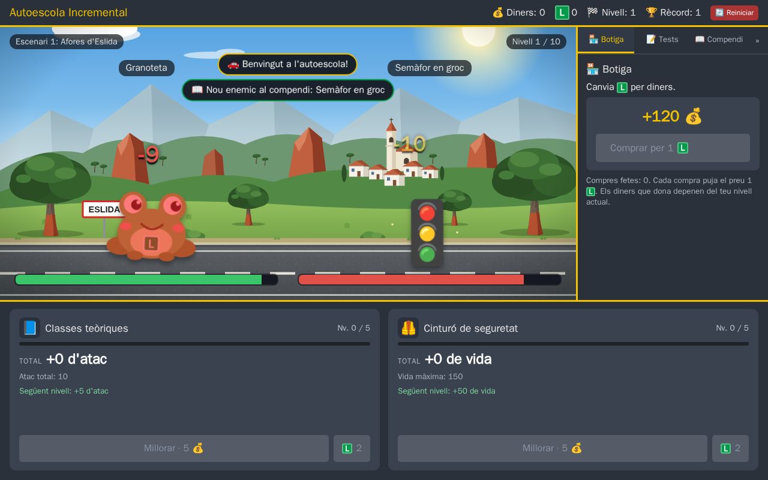Click the Nivell 1 / 10 badge
The width and height of the screenshot is (768, 480).
tap(536, 41)
